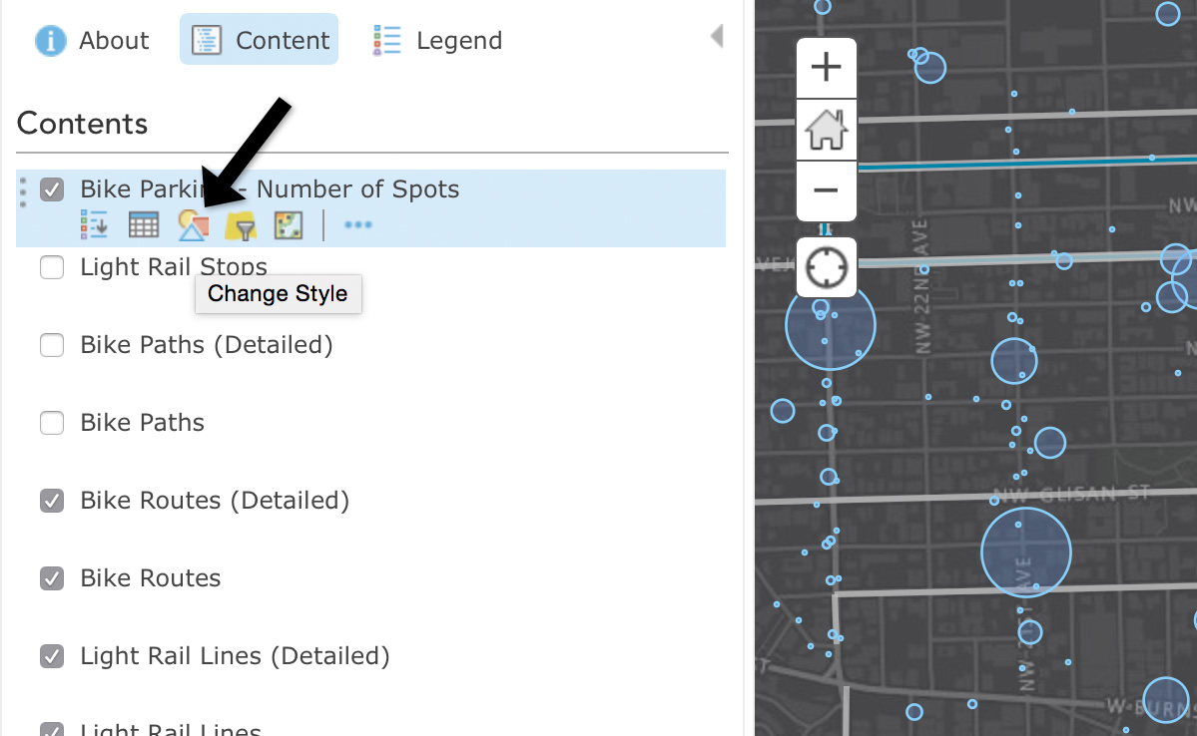The image size is (1197, 736).
Task: Click the Find My Location button
Action: (x=826, y=268)
